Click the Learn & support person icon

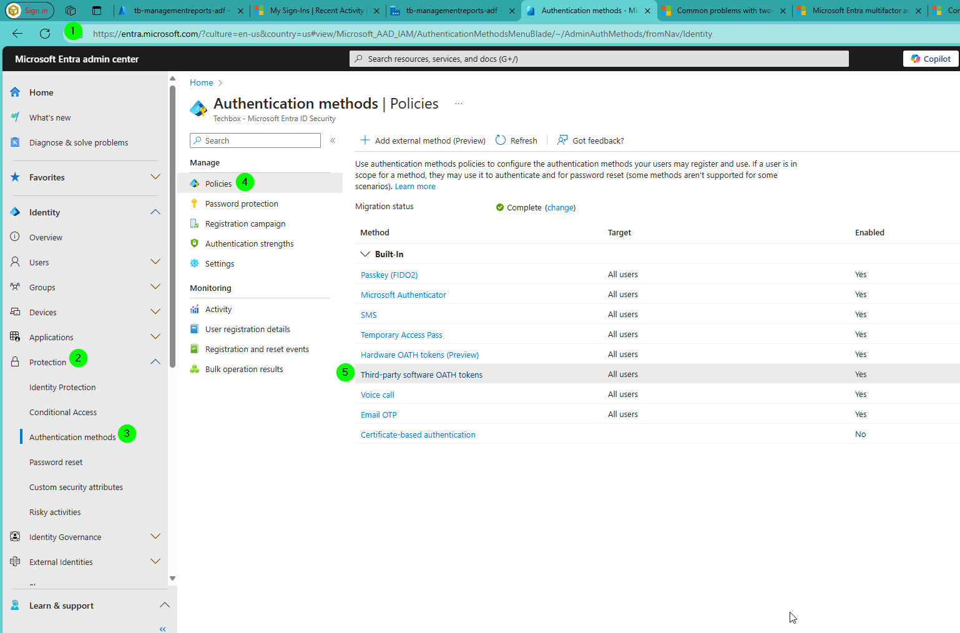[x=15, y=606]
